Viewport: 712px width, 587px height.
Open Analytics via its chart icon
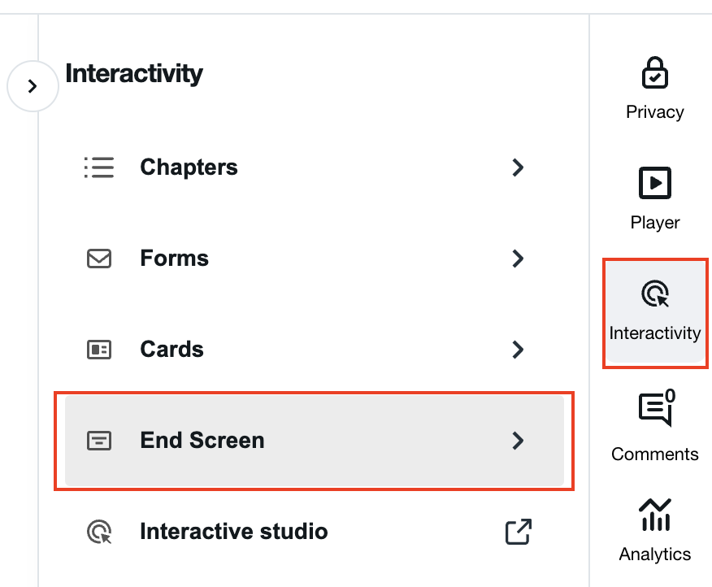pyautogui.click(x=655, y=515)
